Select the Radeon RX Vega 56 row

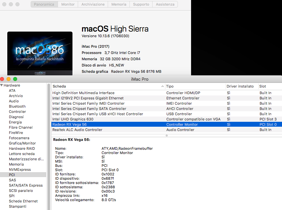click(167, 124)
